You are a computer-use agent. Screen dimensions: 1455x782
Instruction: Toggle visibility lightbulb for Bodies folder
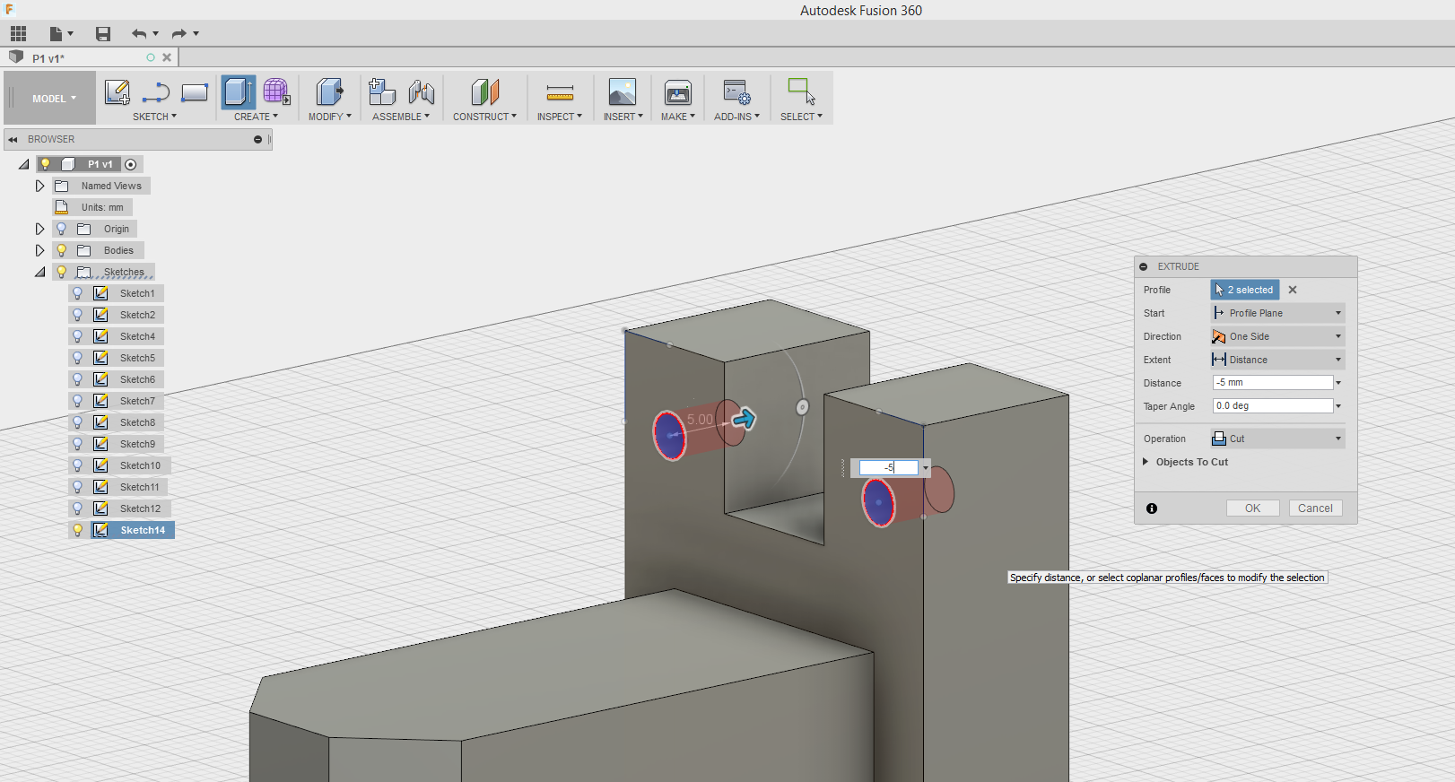click(62, 250)
